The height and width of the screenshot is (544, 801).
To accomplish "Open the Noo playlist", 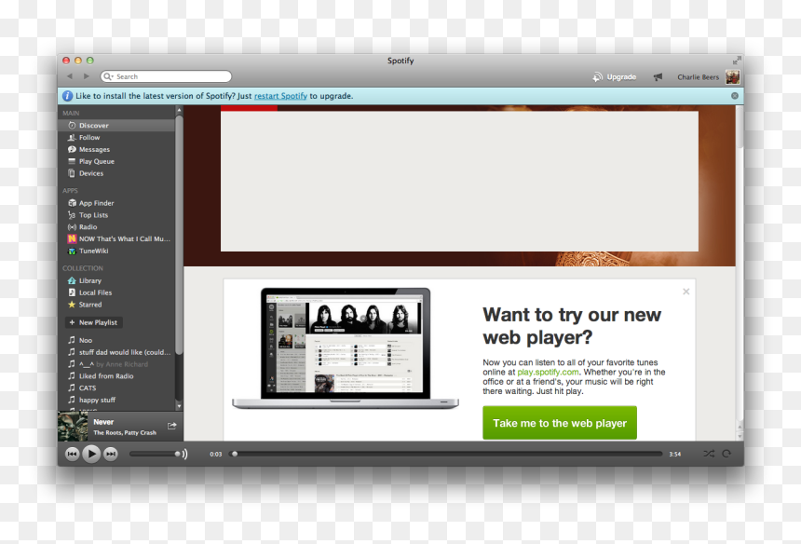I will tap(117, 340).
